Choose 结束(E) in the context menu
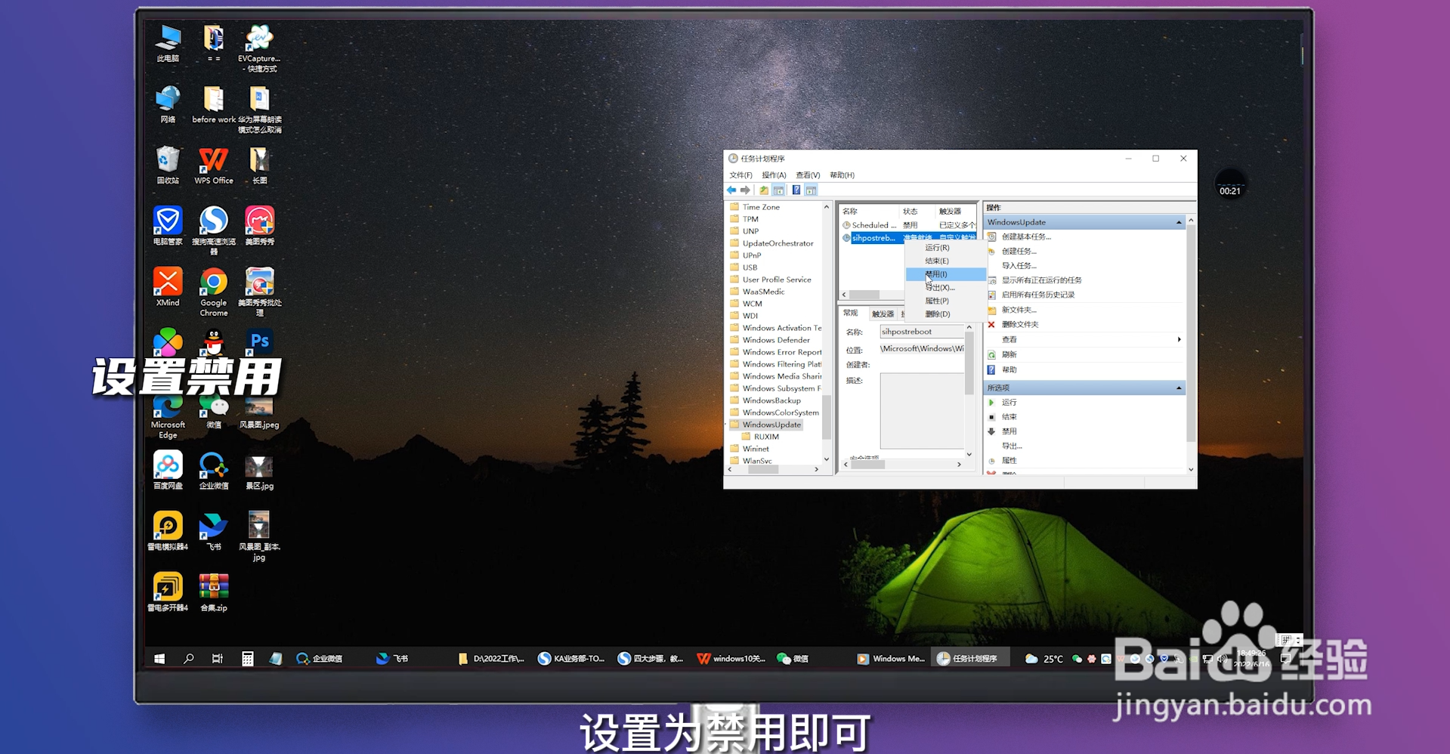1450x754 pixels. coord(945,261)
